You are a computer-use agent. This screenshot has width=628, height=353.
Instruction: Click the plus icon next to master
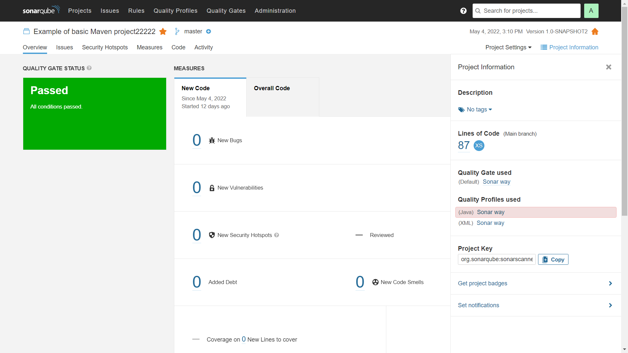(x=209, y=31)
